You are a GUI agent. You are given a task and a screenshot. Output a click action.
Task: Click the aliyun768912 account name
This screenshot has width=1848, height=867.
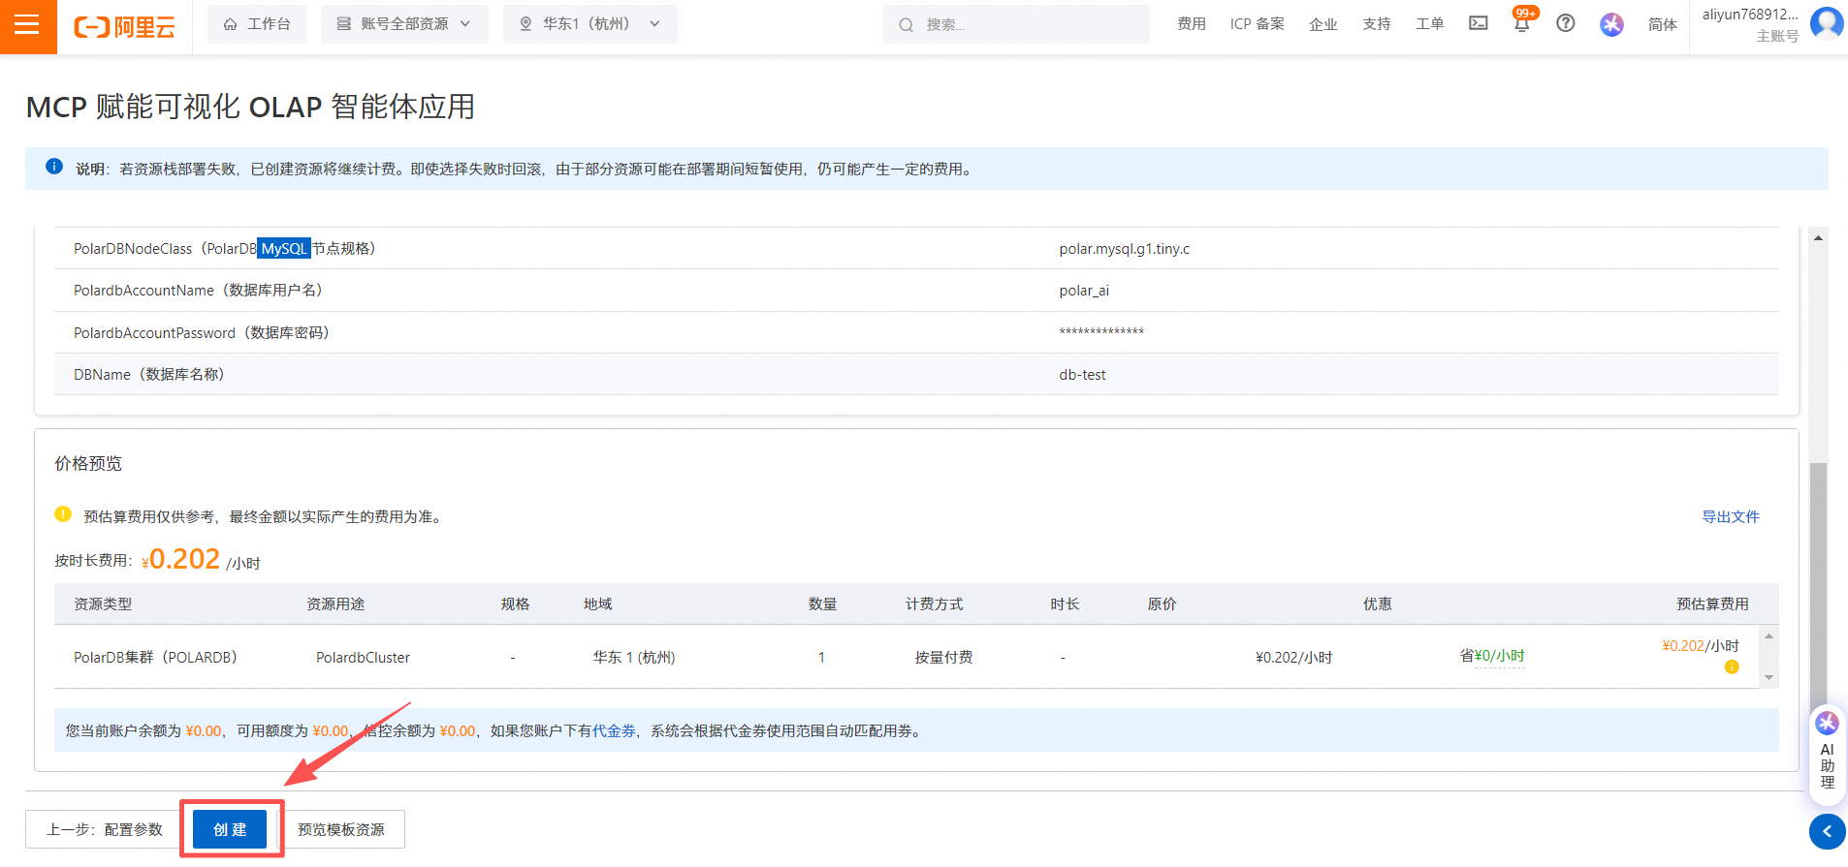tap(1750, 15)
